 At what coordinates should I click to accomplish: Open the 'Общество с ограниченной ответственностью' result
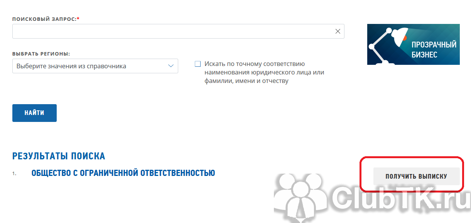coord(123,173)
